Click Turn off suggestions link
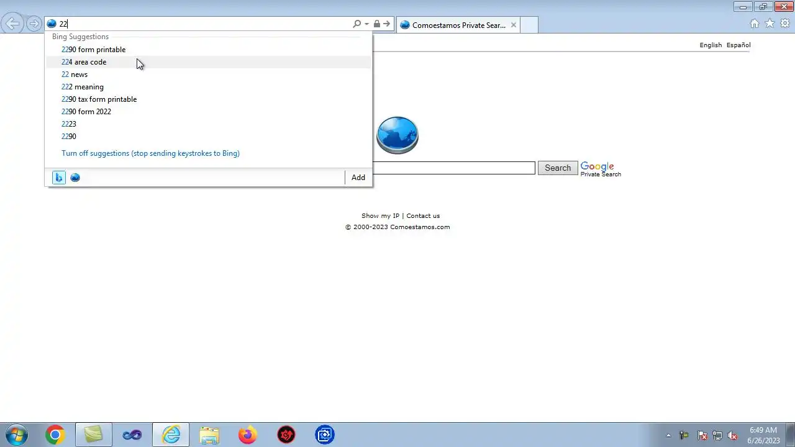This screenshot has height=447, width=795. point(150,153)
